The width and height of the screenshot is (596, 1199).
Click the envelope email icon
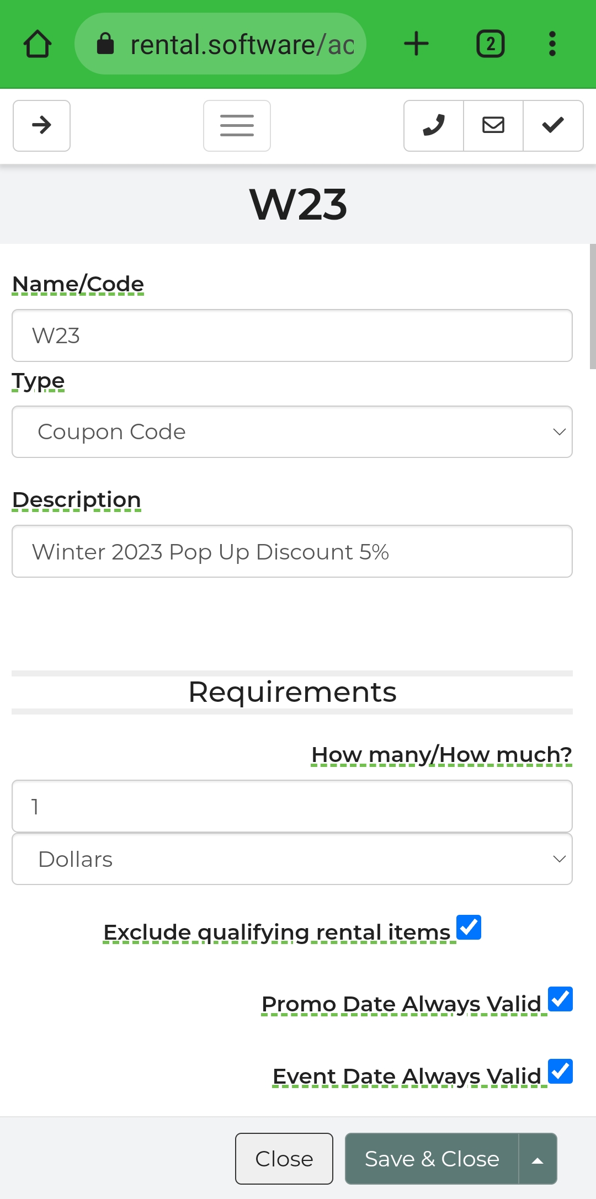pyautogui.click(x=493, y=125)
